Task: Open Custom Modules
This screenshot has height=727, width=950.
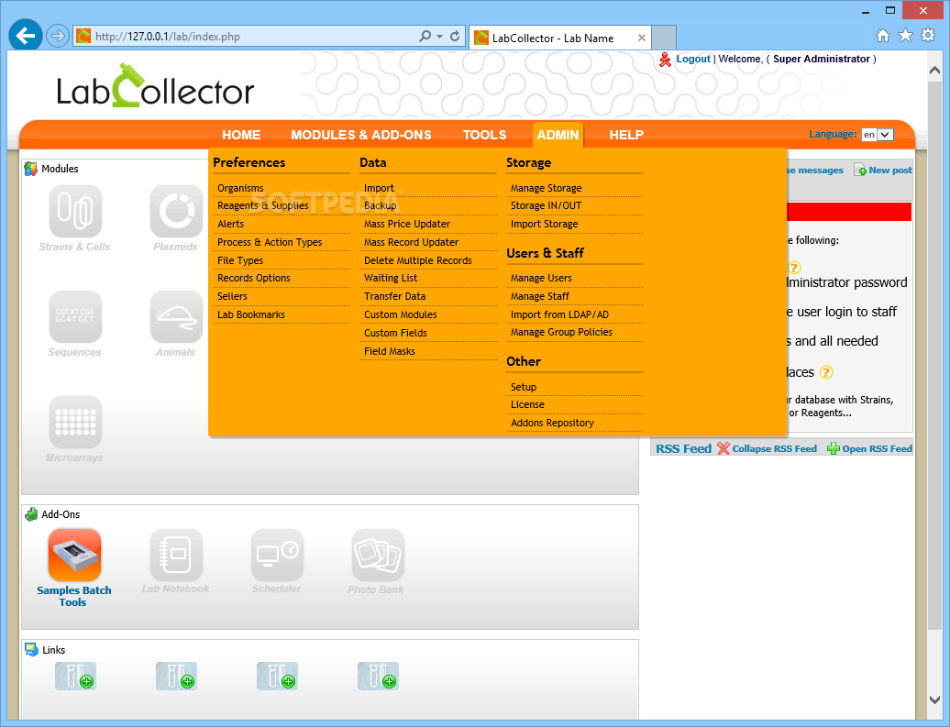Action: coord(401,314)
